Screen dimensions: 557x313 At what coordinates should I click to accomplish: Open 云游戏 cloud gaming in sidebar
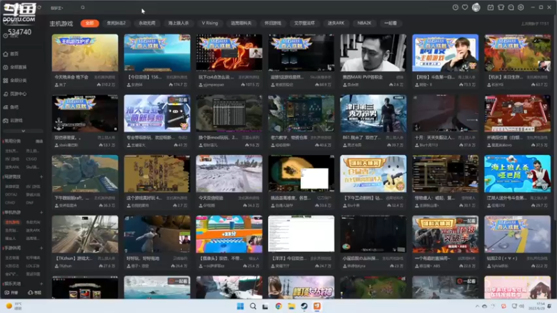pyautogui.click(x=13, y=120)
